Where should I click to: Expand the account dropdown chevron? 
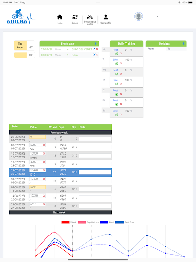(x=158, y=16)
